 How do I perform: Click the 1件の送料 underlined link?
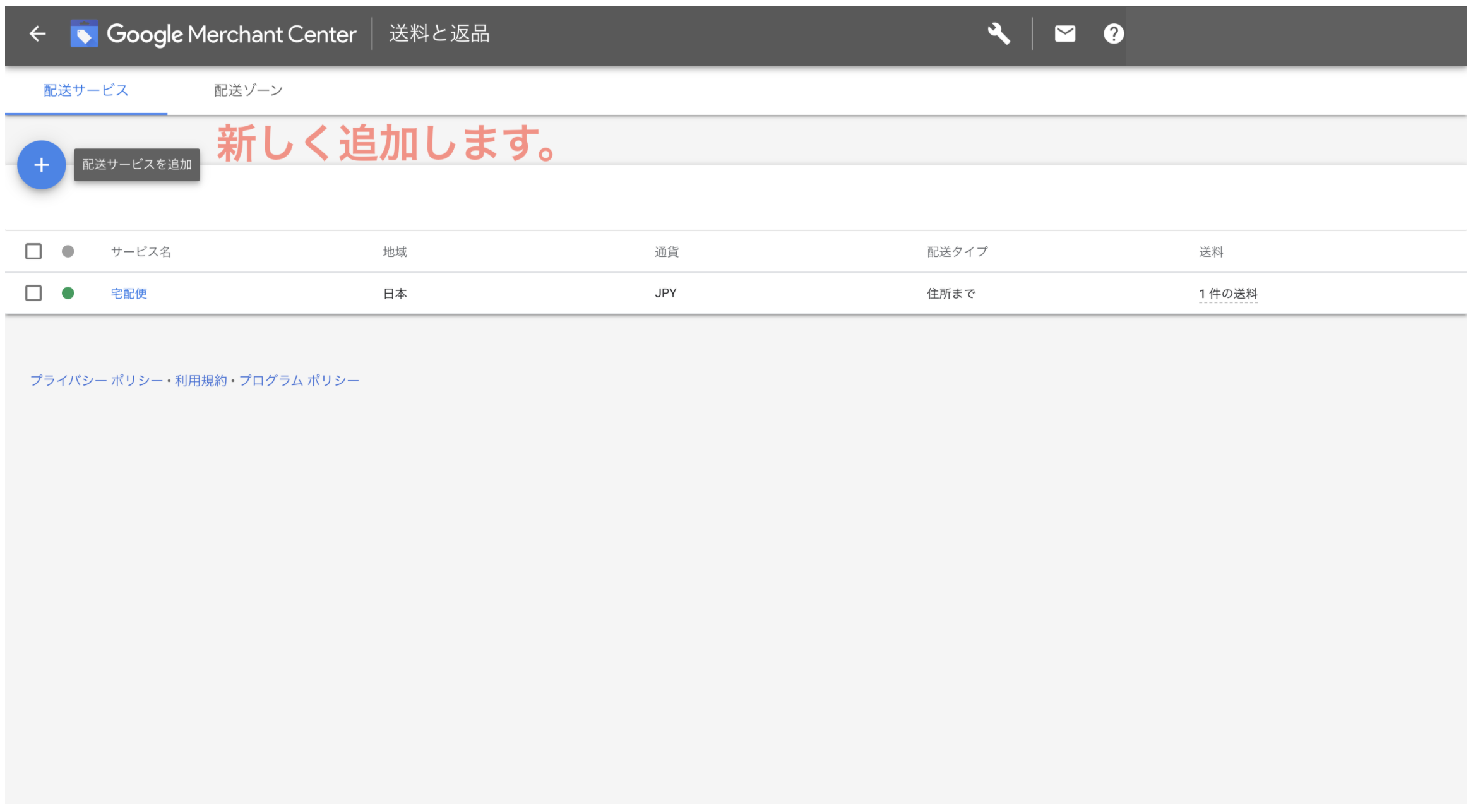1225,293
